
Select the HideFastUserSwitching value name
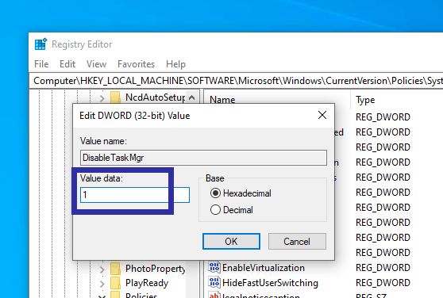(x=270, y=283)
